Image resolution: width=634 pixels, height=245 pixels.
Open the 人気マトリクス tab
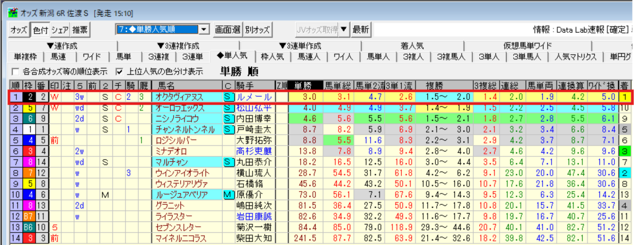(x=575, y=56)
